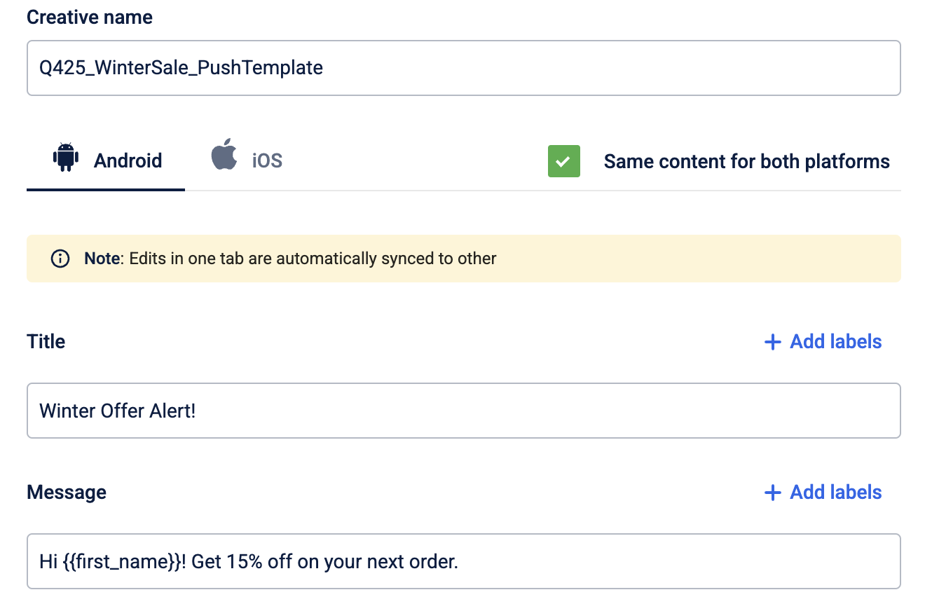Click the bold 'Note' word in the banner
The height and width of the screenshot is (611, 925).
pos(102,259)
